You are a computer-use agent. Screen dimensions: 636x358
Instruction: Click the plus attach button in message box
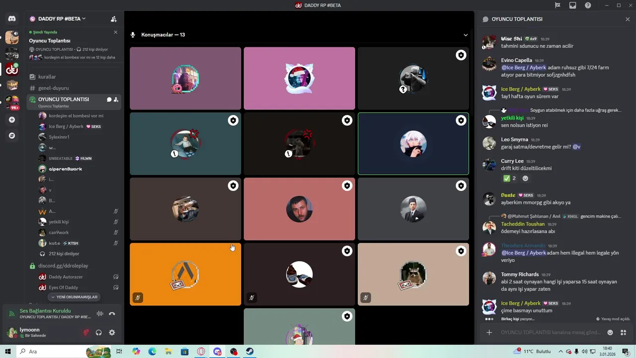489,333
